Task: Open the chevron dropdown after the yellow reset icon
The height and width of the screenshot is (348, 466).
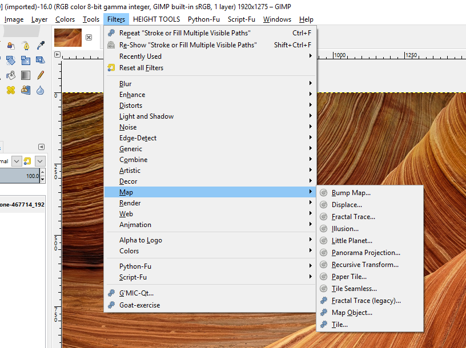Action: 40,161
